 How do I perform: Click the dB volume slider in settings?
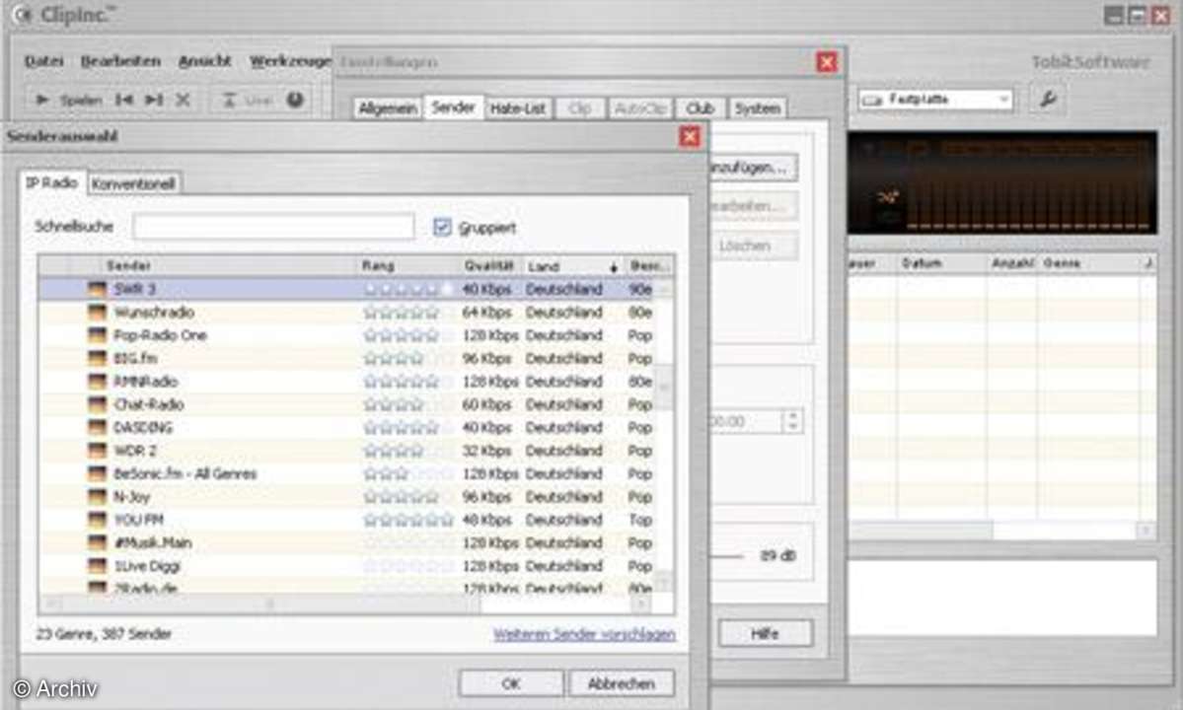pyautogui.click(x=728, y=556)
